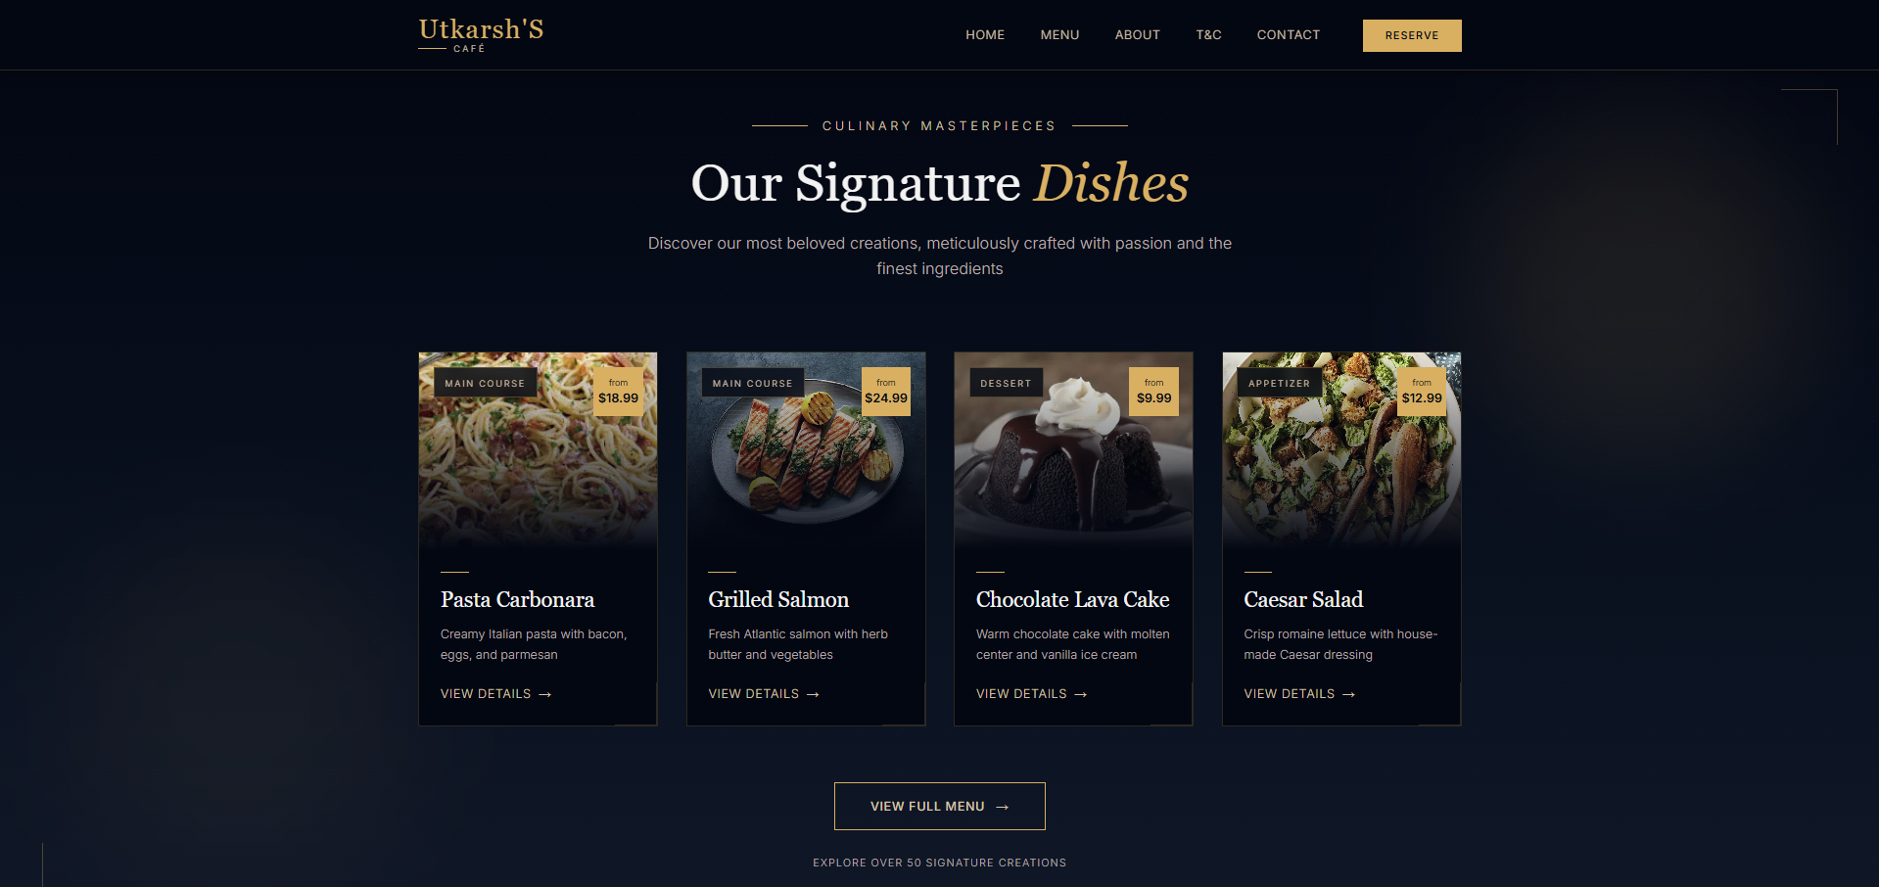Click the View Full Menu button
Screen dimensions: 1879x887
[x=940, y=806]
